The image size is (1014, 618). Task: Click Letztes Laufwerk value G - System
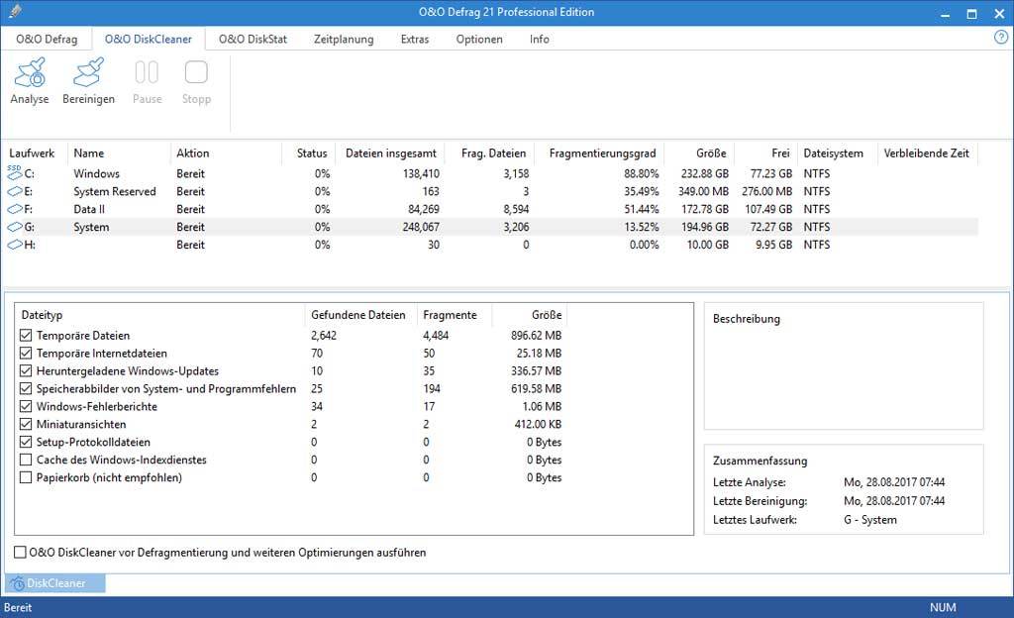tap(869, 520)
